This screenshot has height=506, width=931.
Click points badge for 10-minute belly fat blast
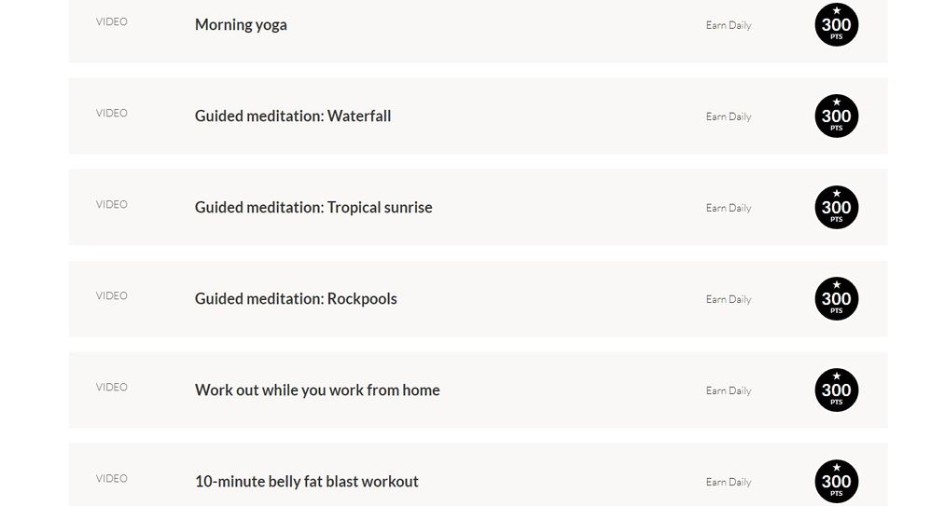pyautogui.click(x=836, y=481)
